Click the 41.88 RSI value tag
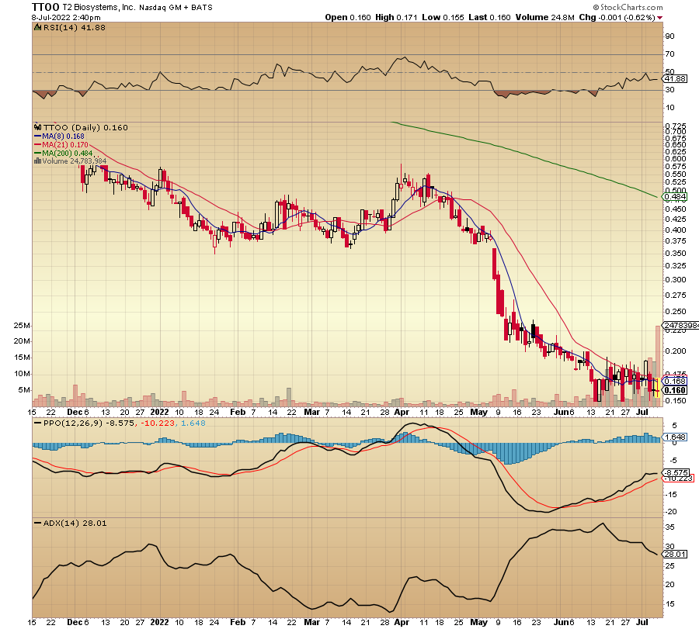The height and width of the screenshot is (629, 699). [675, 79]
